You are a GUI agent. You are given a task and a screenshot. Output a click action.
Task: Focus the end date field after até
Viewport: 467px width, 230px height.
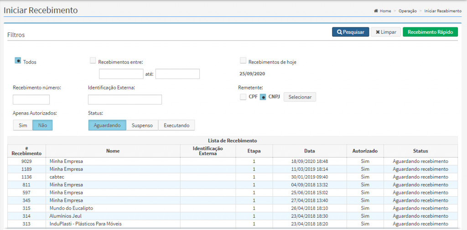point(177,74)
